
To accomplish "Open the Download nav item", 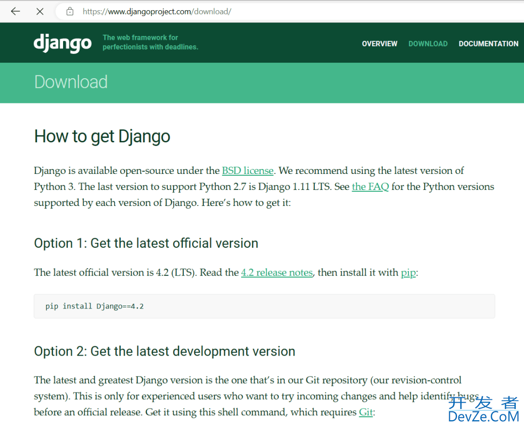I will click(x=428, y=44).
